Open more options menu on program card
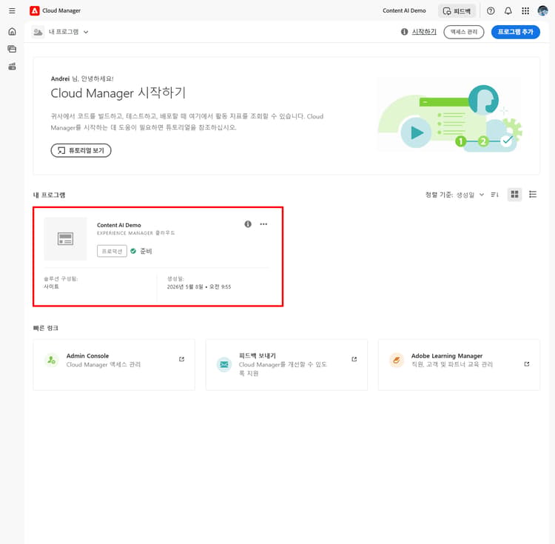 coord(263,224)
